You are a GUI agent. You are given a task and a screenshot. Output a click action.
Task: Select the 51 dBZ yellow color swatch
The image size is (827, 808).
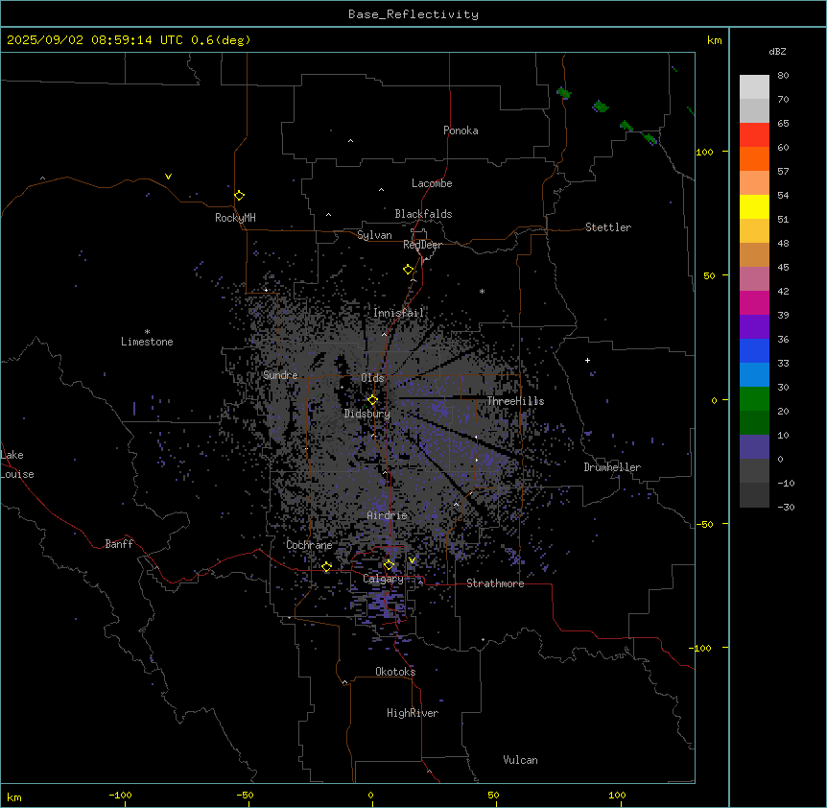tap(754, 206)
